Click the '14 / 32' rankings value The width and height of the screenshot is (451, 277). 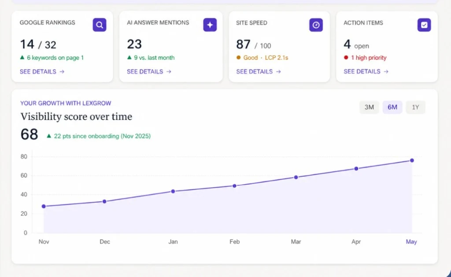click(x=38, y=44)
